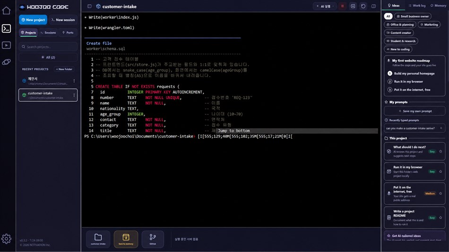
Task: Open the GitHub button in the bottom bar
Action: [x=153, y=239]
